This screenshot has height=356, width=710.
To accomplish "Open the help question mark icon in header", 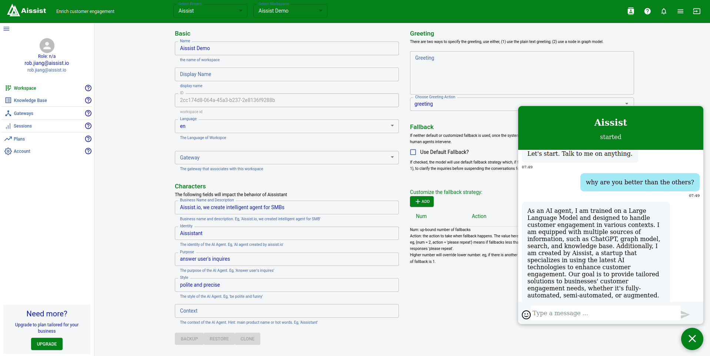I will pos(647,11).
